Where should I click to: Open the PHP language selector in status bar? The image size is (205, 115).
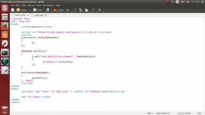(x=150, y=113)
